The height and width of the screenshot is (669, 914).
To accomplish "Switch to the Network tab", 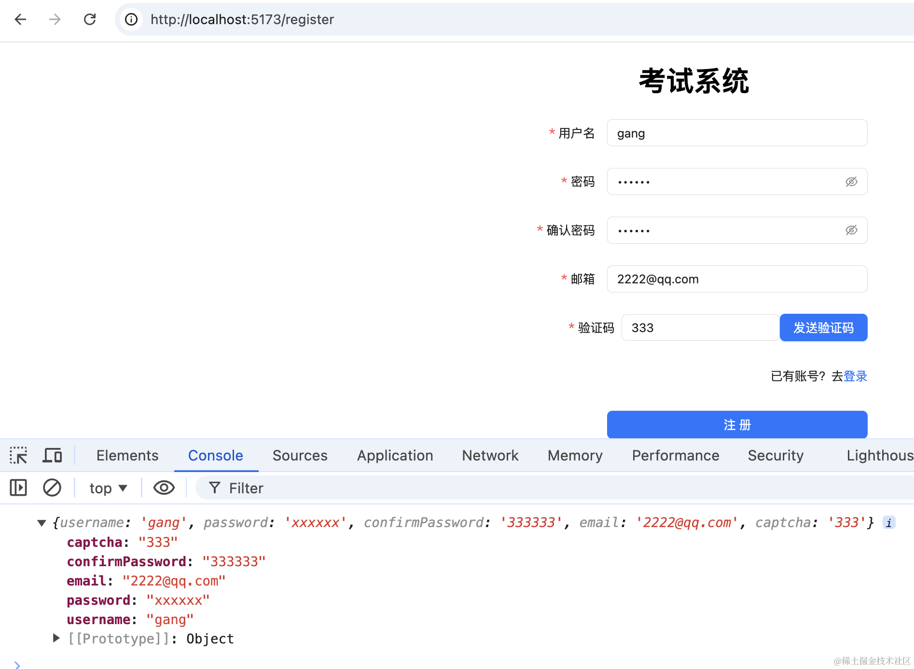I will [x=490, y=455].
